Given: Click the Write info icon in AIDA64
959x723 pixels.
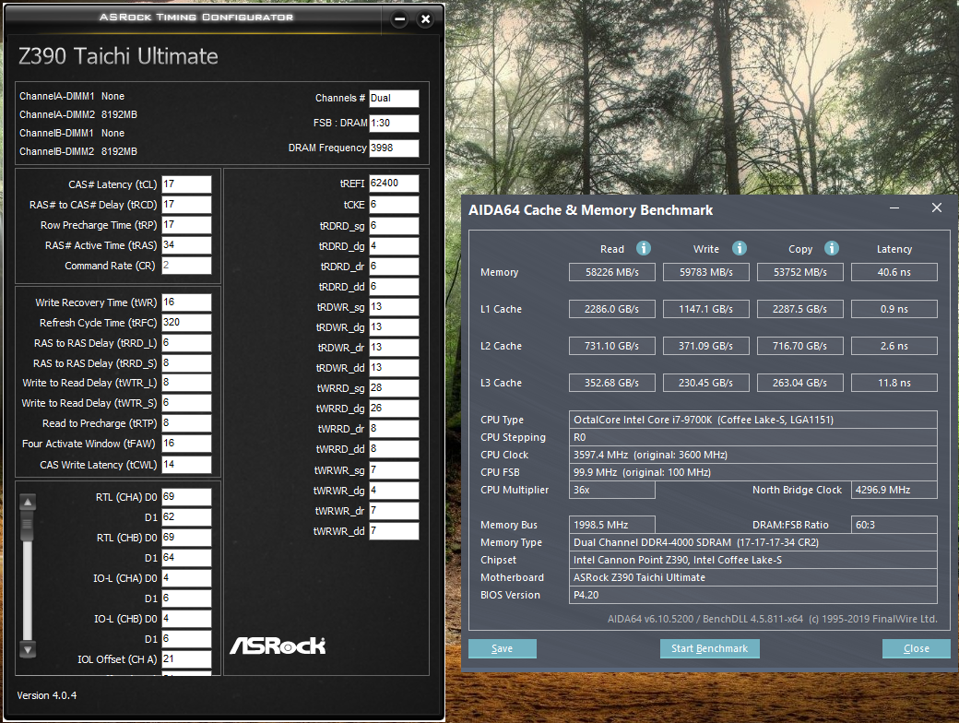Looking at the screenshot, I should point(740,248).
